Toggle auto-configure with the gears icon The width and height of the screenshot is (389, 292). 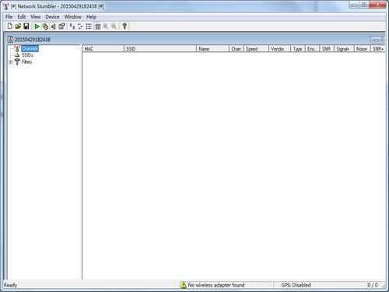click(45, 26)
